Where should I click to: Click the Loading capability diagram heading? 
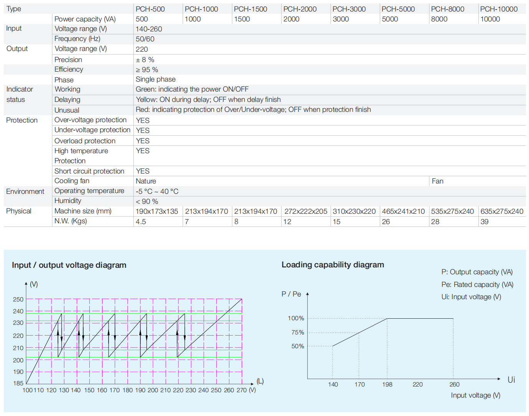(333, 265)
